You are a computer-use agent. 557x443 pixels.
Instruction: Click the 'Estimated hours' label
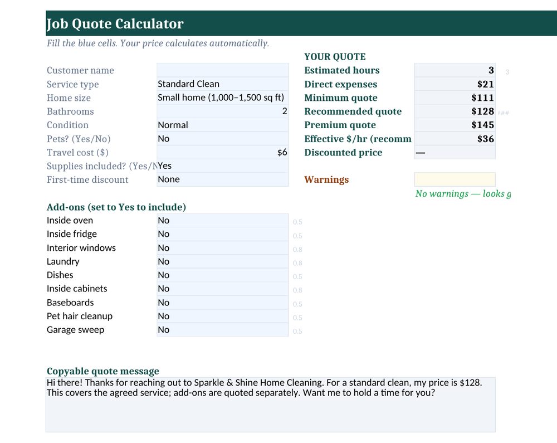[342, 70]
